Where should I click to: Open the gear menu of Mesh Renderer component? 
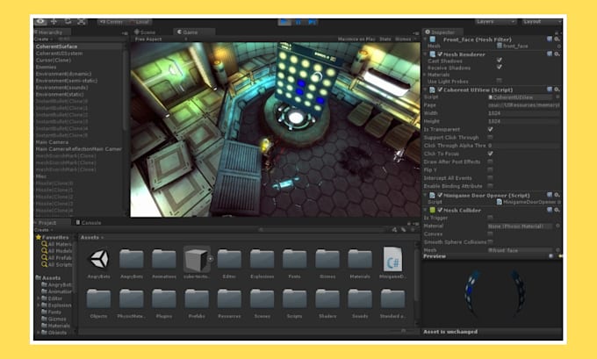(557, 54)
